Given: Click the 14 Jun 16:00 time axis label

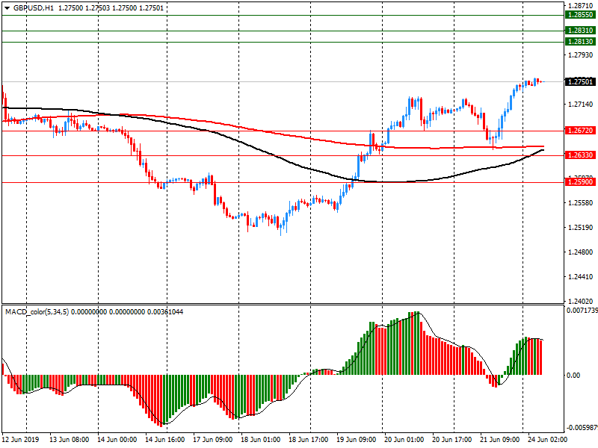Looking at the screenshot, I should [x=164, y=440].
